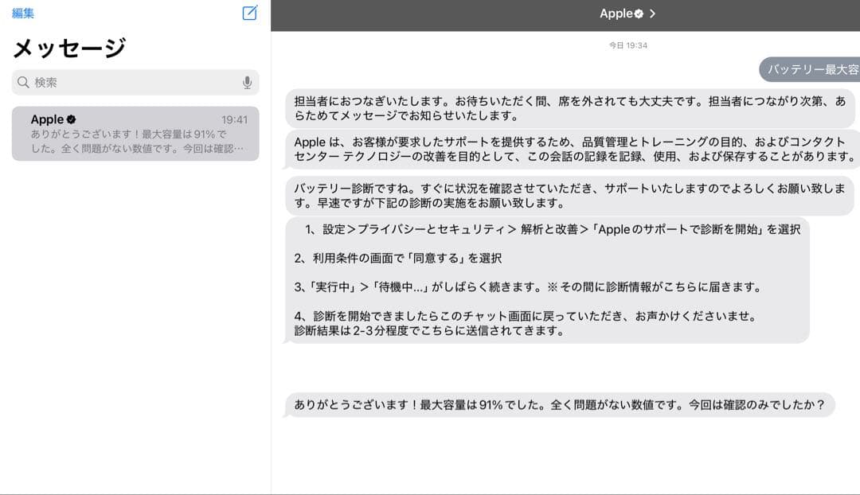Click the Apple verified badge in the sidebar
Screen dimensions: 860x495
[71, 119]
